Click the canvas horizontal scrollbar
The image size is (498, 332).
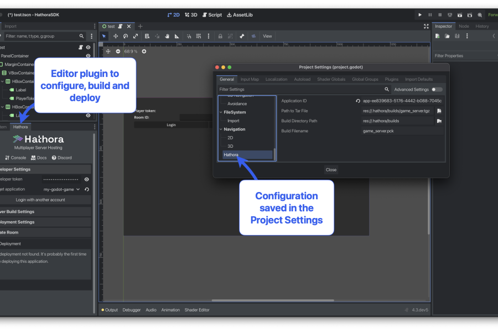(x=273, y=300)
